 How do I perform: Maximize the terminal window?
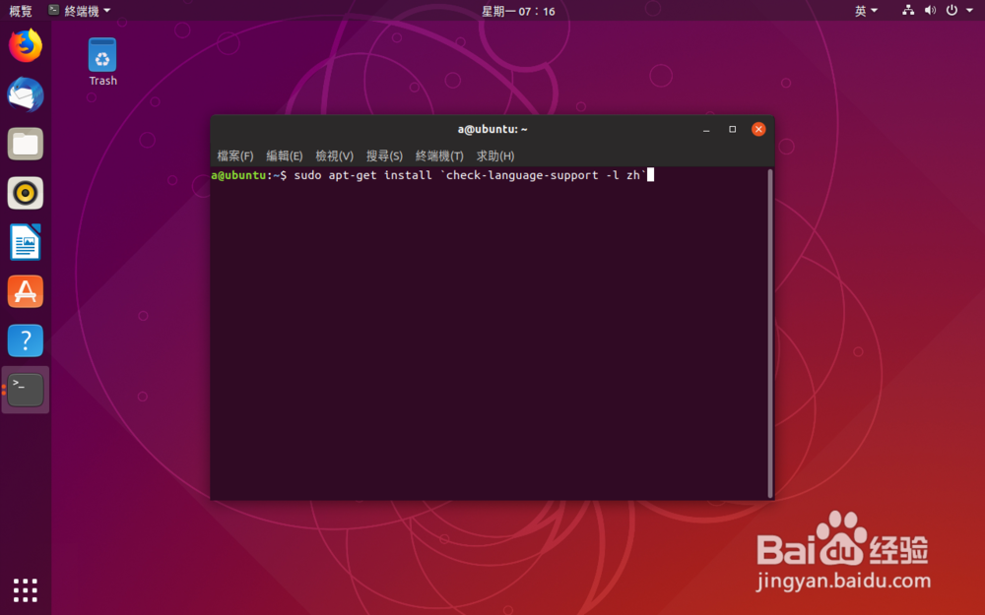click(x=732, y=129)
